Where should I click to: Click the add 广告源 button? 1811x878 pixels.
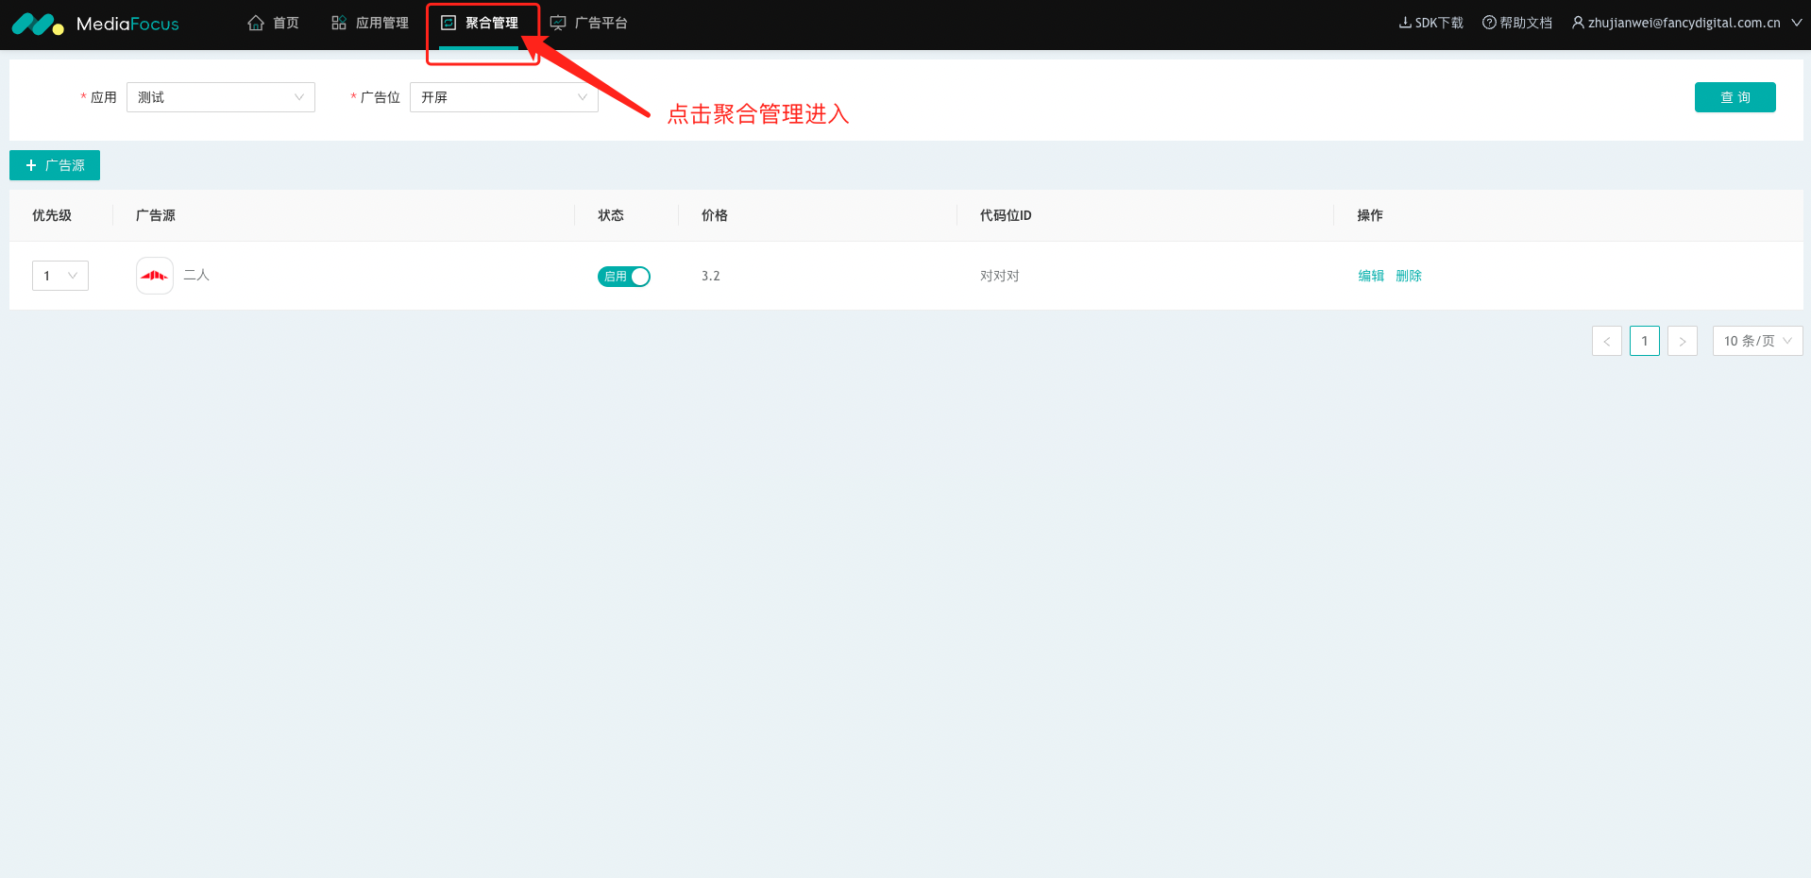(x=55, y=165)
